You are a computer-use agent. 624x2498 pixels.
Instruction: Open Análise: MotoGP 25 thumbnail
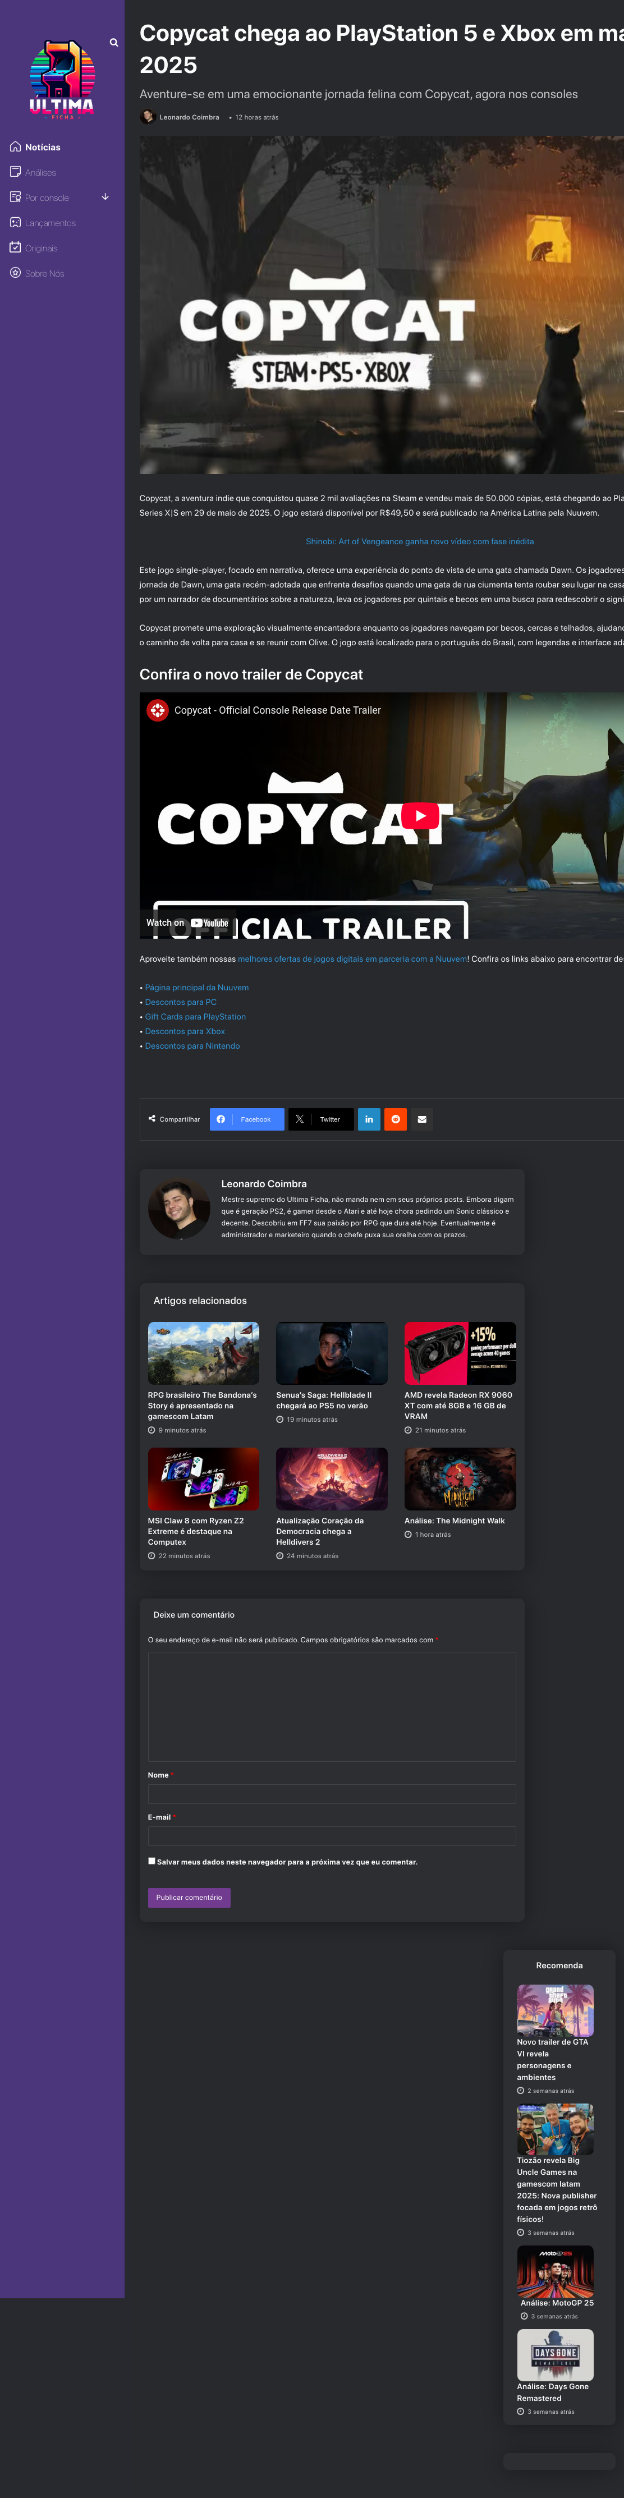555,2271
